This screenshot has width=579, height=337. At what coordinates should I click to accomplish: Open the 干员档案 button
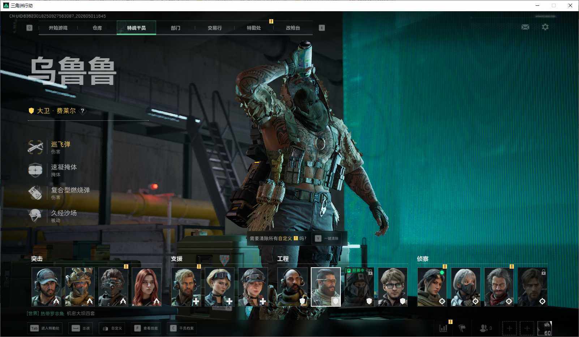[x=182, y=328]
